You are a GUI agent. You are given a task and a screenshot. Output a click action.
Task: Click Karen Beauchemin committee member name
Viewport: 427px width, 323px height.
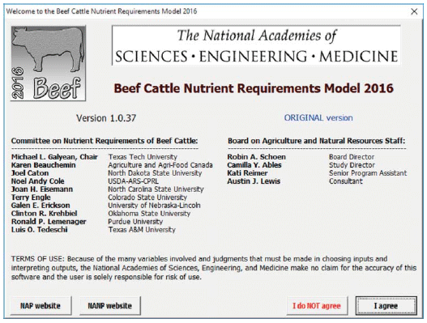click(x=44, y=165)
